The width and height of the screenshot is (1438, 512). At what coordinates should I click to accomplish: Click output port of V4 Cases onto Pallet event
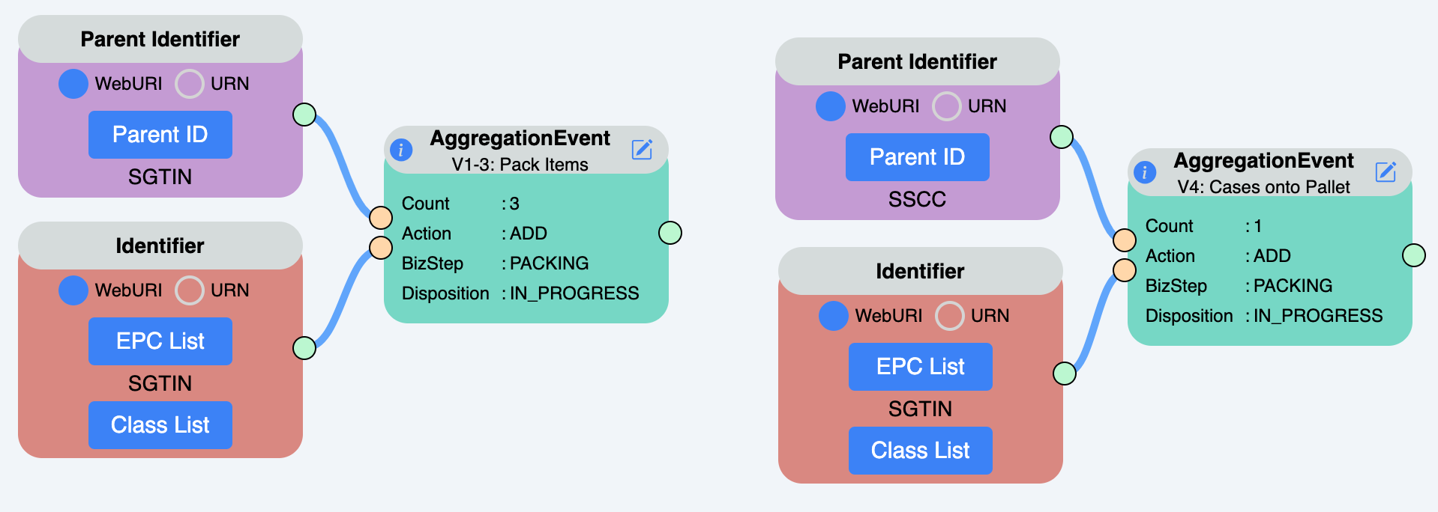click(1413, 255)
